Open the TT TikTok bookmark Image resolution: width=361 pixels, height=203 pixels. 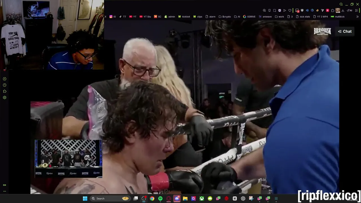click(122, 17)
